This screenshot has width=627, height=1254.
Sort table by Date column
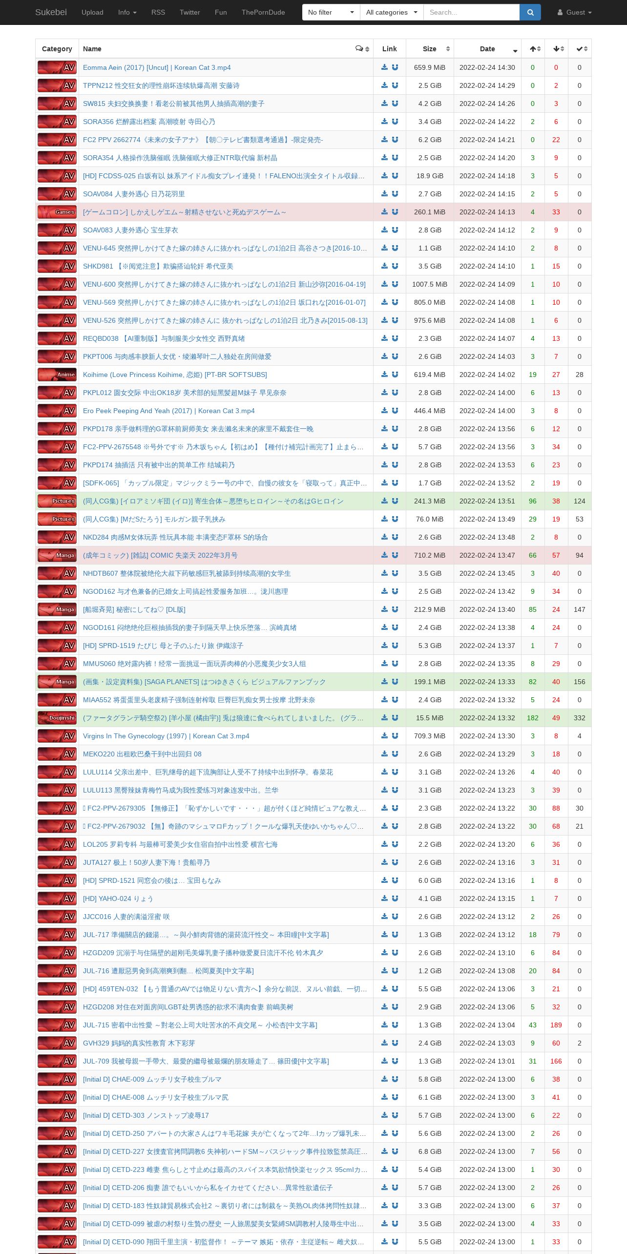[x=487, y=49]
